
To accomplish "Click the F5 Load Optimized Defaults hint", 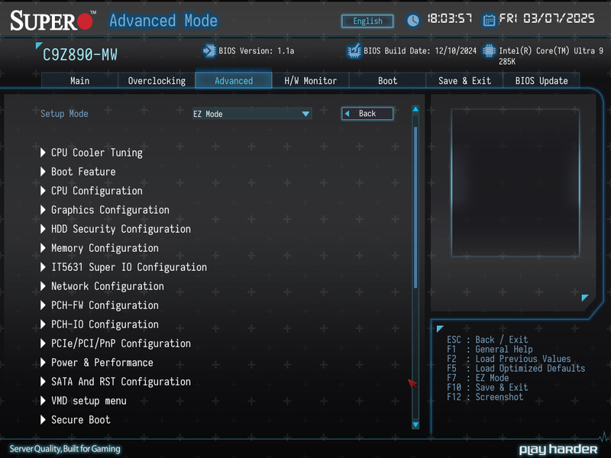I will coord(516,369).
